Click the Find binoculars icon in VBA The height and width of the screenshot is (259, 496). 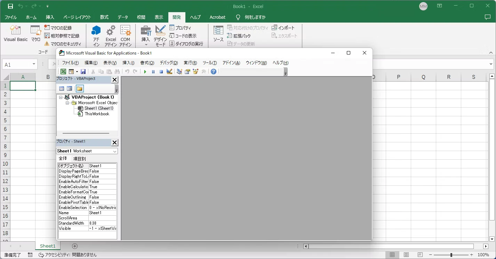pyautogui.click(x=117, y=72)
